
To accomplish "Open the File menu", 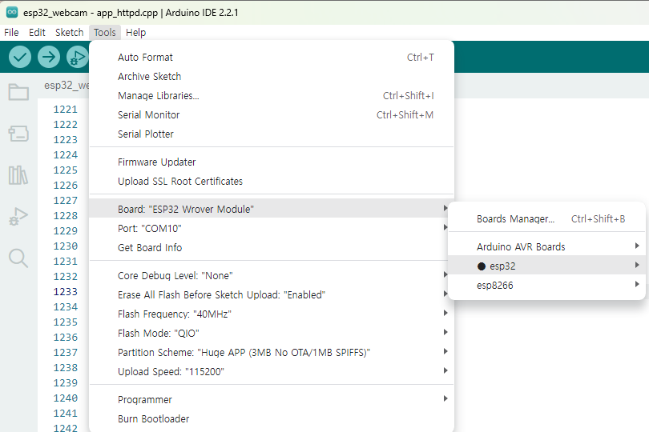I will [11, 32].
